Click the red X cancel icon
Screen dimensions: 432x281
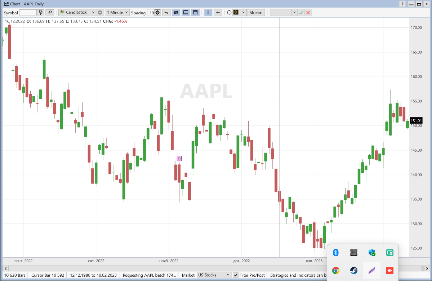tap(308, 12)
